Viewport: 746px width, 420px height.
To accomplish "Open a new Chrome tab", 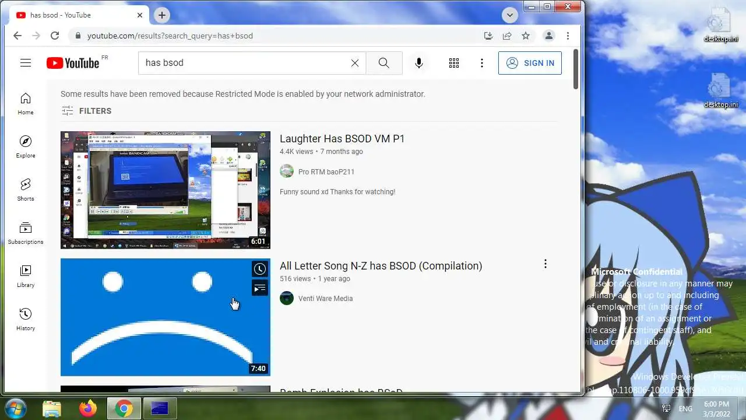I will [x=162, y=15].
